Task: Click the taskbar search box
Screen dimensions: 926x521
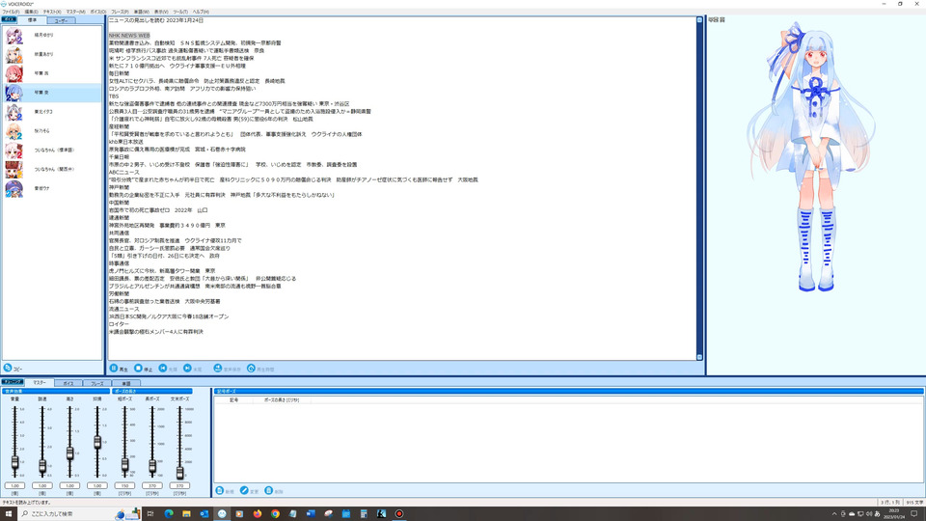Action: tap(80, 514)
